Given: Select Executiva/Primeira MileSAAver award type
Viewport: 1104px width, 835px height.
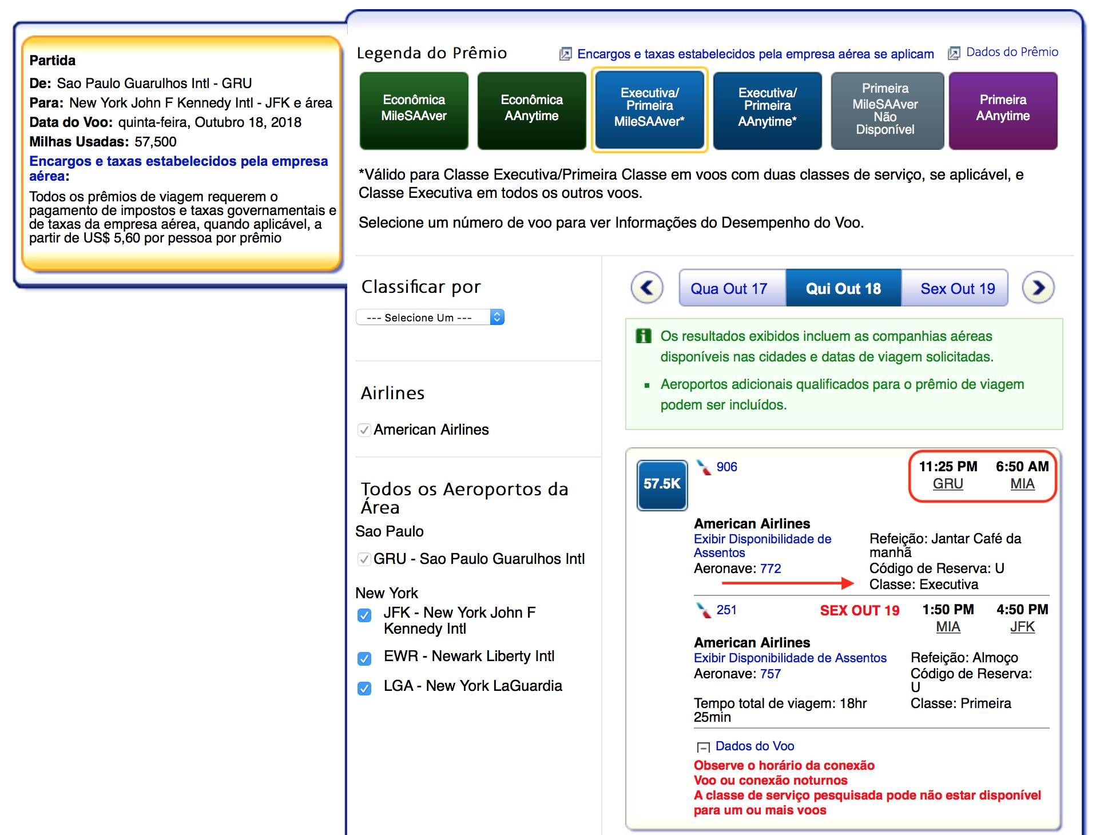Looking at the screenshot, I should pos(650,110).
